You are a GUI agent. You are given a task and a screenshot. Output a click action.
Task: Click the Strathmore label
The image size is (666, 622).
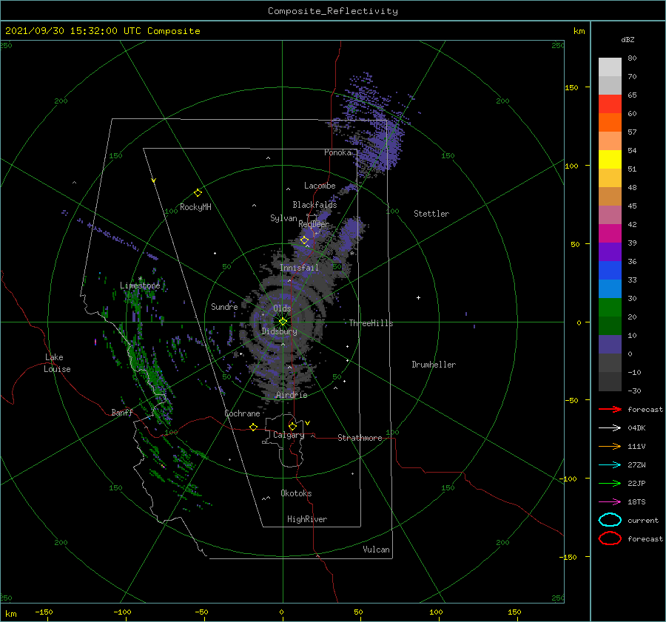[360, 438]
